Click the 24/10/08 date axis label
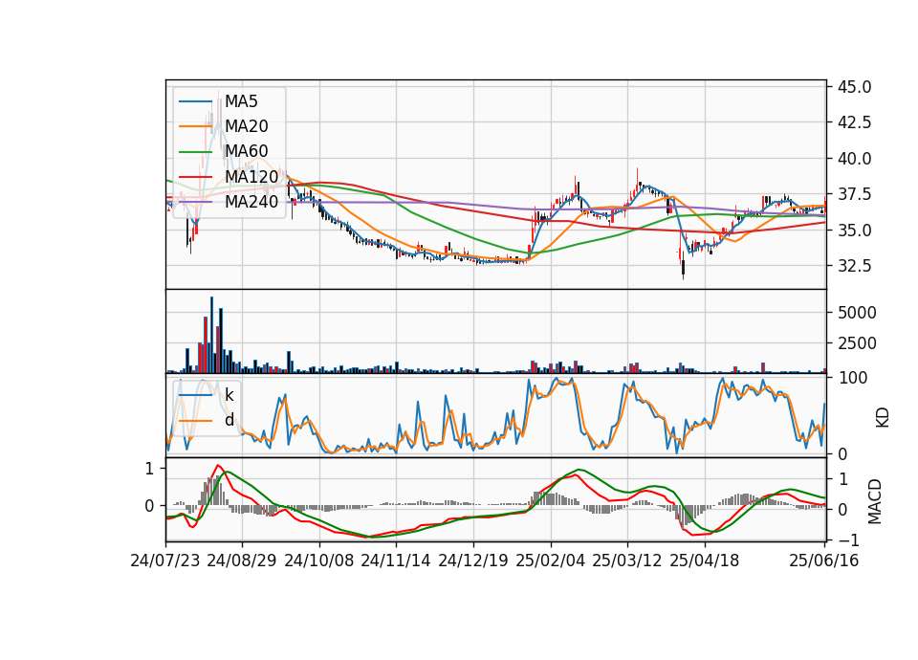This screenshot has height=660, width=918. click(x=319, y=561)
